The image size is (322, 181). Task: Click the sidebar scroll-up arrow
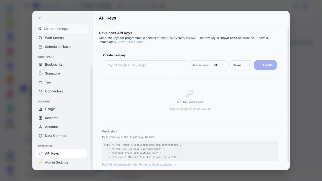(x=91, y=37)
